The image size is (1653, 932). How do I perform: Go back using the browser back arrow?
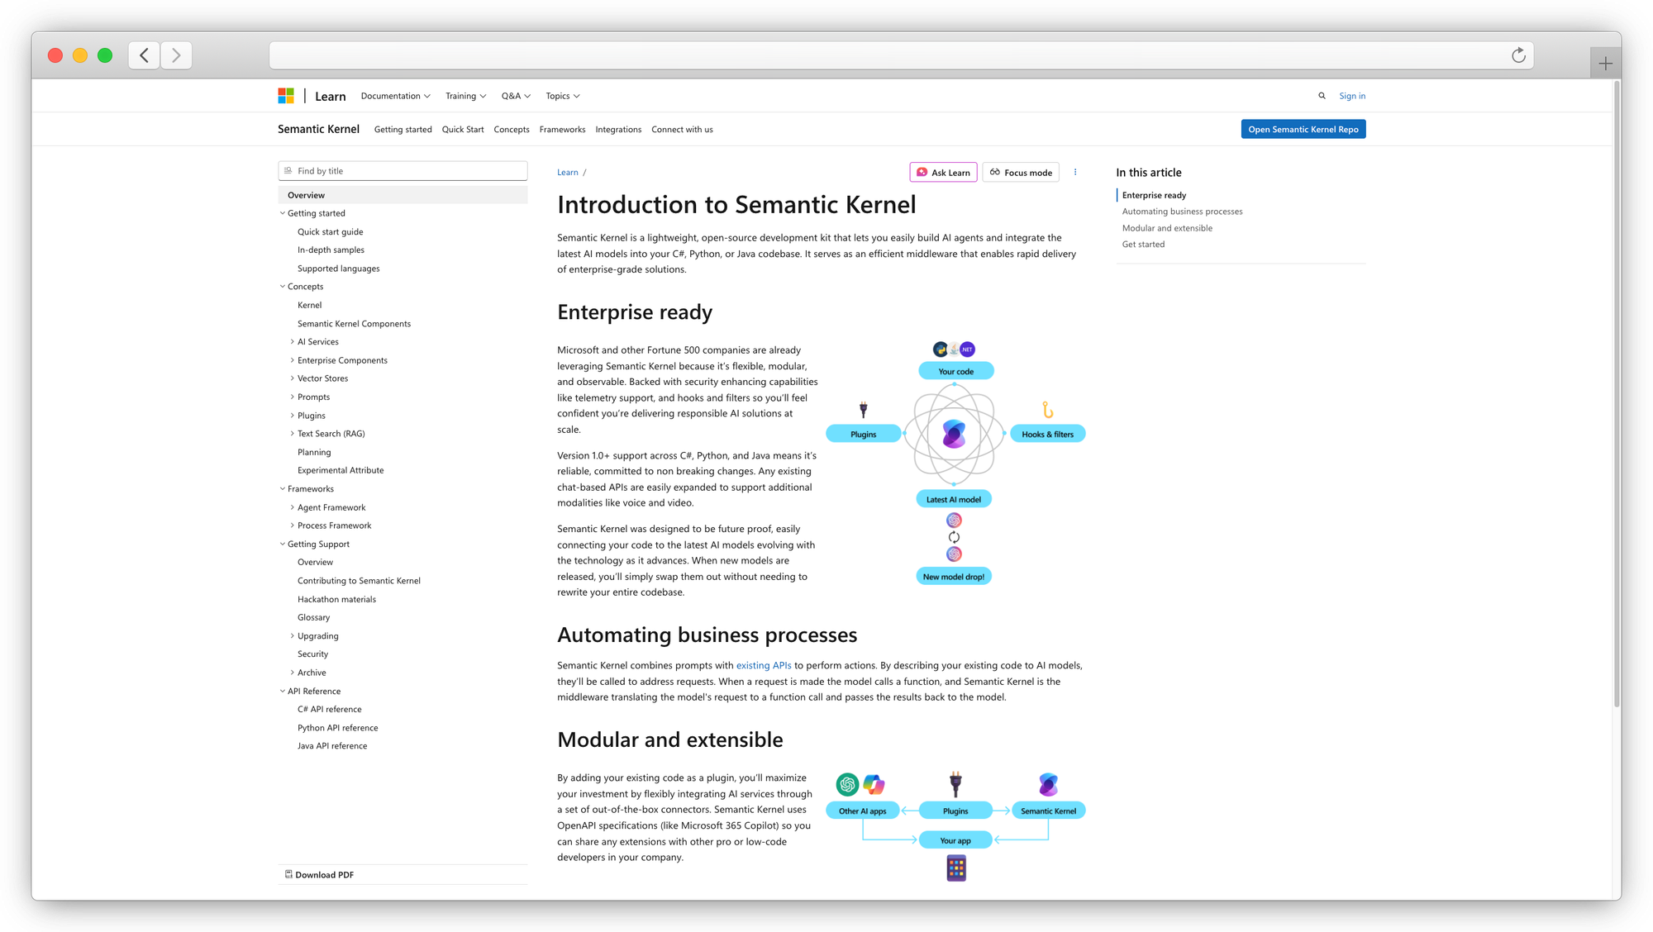[x=144, y=55]
